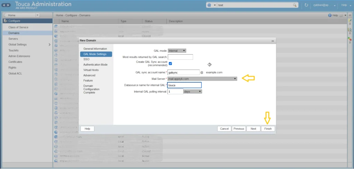The height and width of the screenshot is (169, 354).
Task: Click the Configure section icon in sidebar
Action: click(6, 21)
